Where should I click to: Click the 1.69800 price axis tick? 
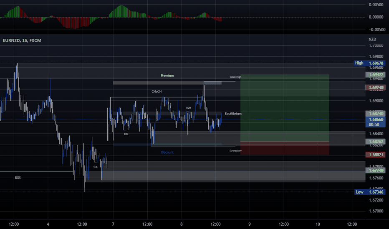tap(376, 57)
